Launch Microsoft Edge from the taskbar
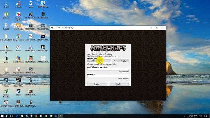 17,116
